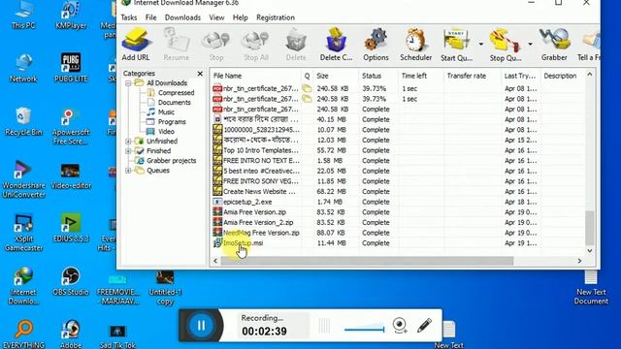Select the Recycle Bin desktop icon
Viewport: 621px width, 349px height.
tap(23, 122)
